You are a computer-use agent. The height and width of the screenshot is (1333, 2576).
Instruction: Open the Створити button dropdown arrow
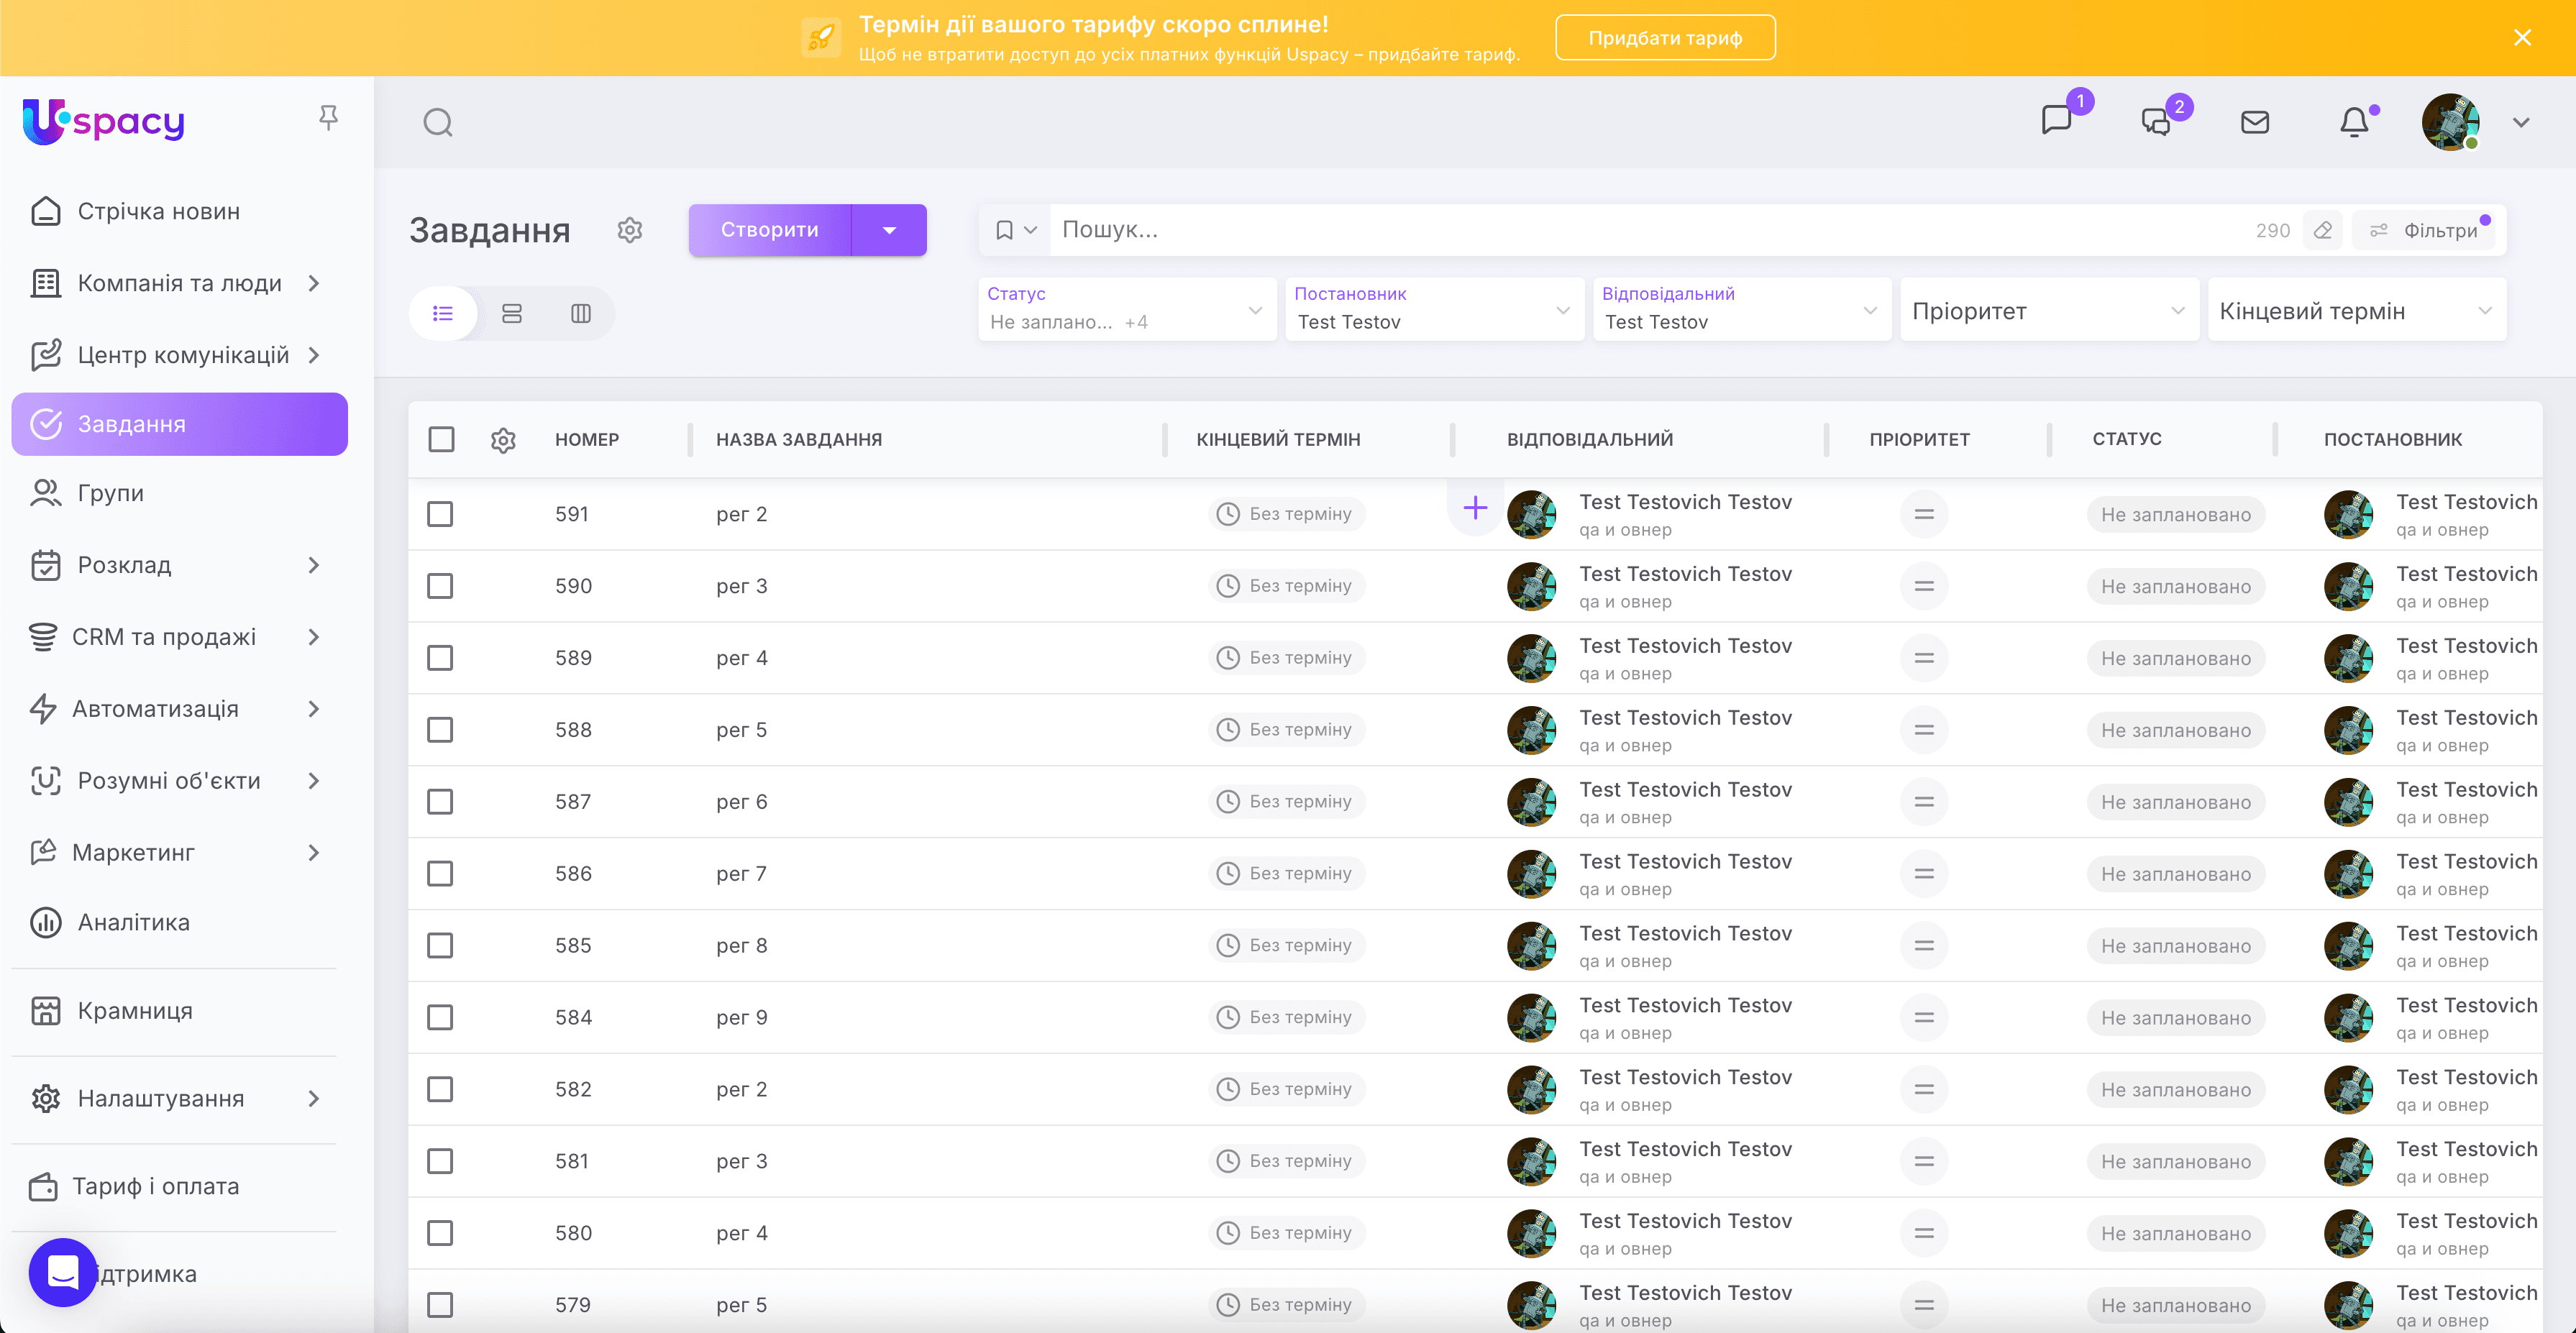click(x=889, y=231)
